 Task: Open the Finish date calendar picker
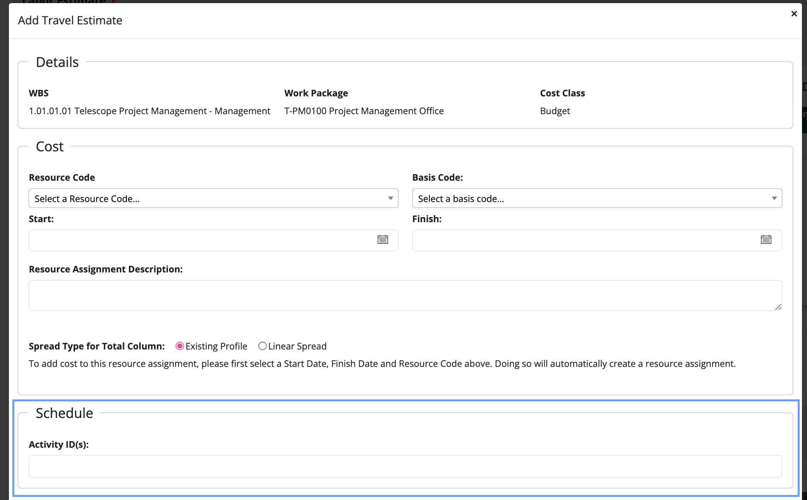point(766,240)
